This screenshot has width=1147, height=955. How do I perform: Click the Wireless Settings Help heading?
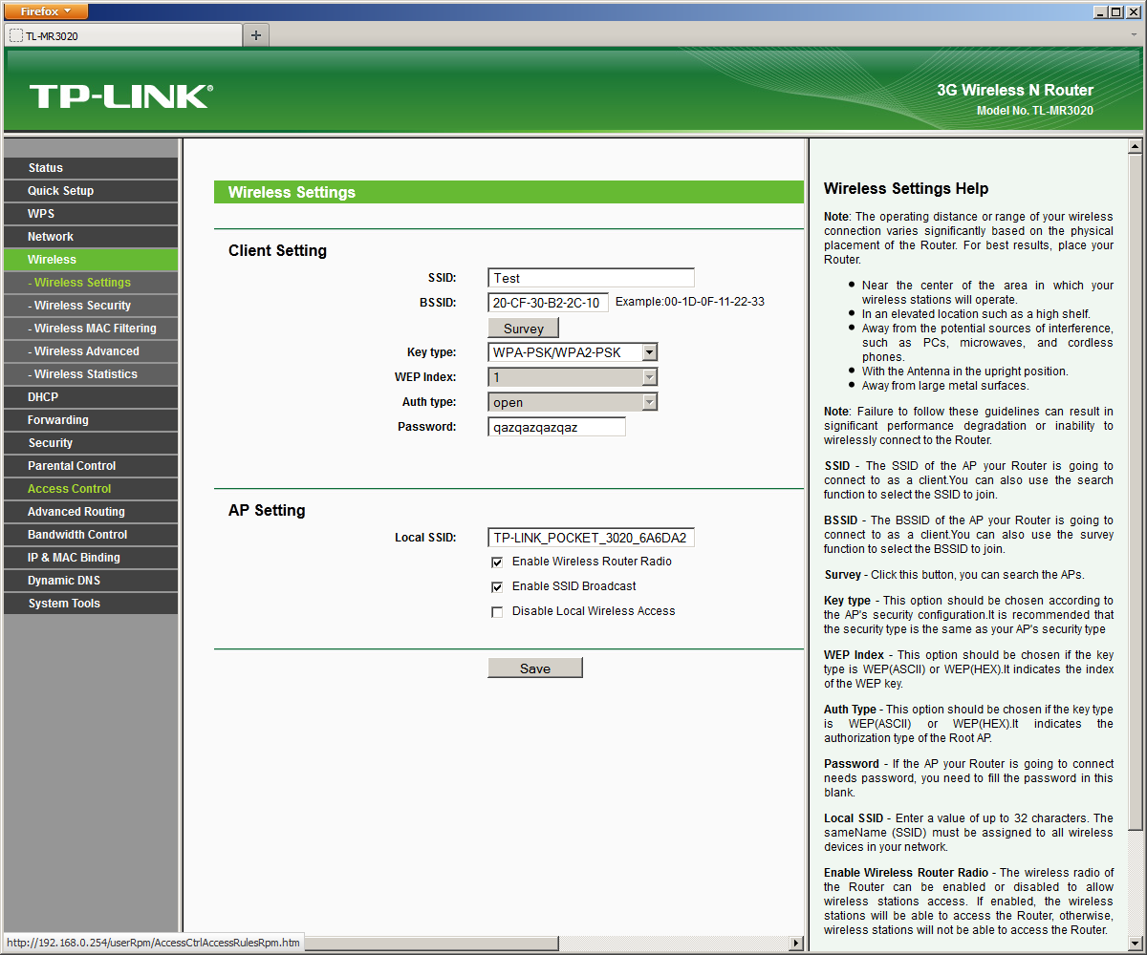point(906,188)
